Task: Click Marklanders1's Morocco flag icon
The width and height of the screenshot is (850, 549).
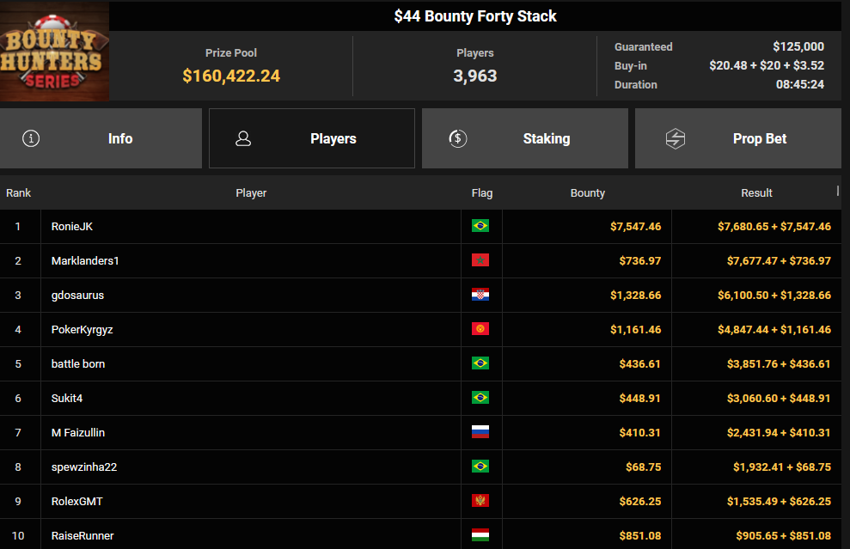Action: (480, 260)
